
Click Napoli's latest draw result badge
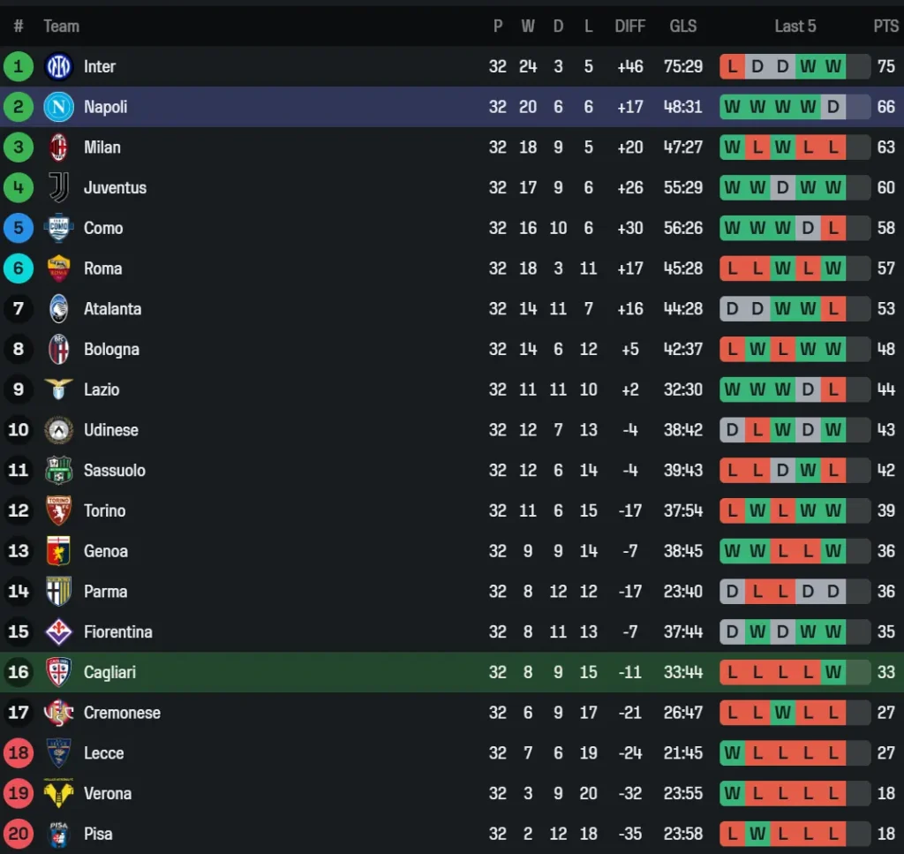833,107
